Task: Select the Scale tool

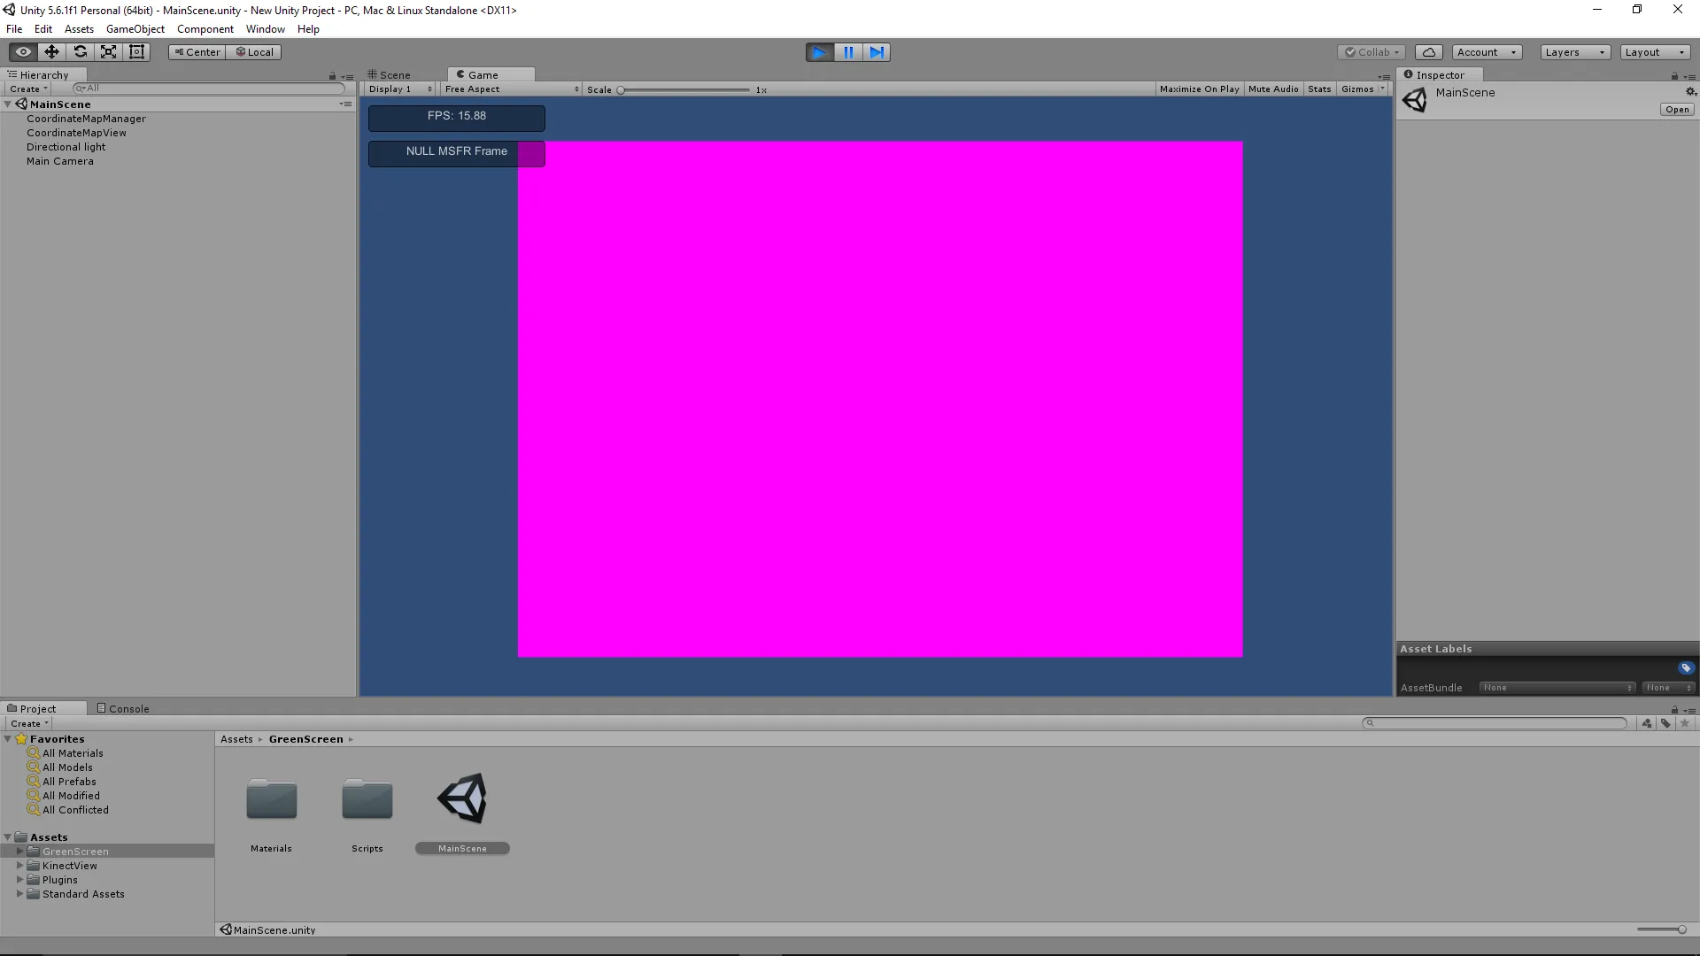Action: (108, 52)
